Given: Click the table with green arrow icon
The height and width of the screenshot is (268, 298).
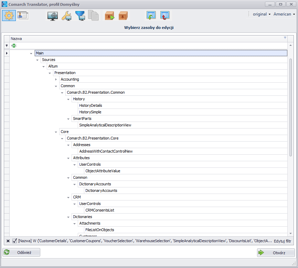Looking at the screenshot, I should point(151,15).
